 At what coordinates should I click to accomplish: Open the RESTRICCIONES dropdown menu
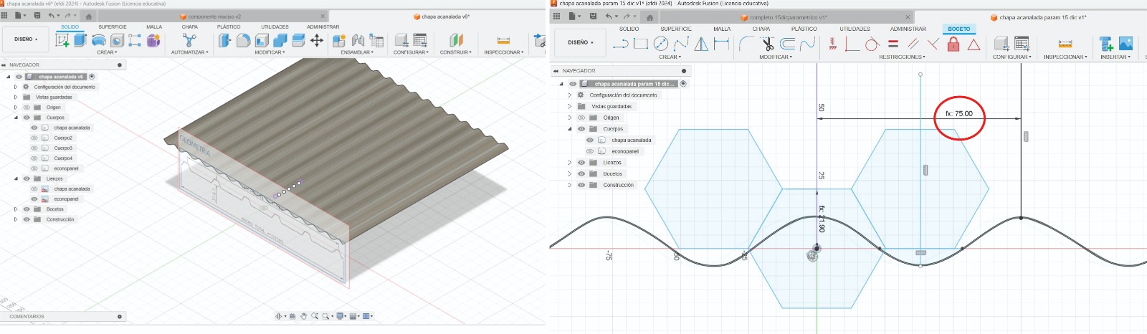902,57
